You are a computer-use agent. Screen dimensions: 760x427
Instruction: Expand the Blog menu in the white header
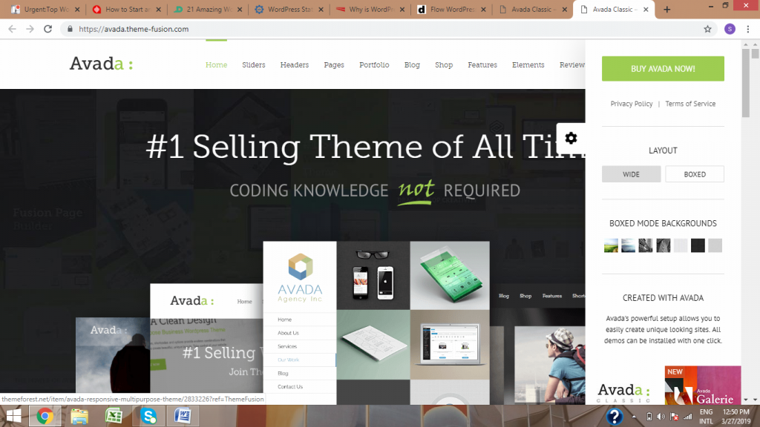[x=412, y=65]
